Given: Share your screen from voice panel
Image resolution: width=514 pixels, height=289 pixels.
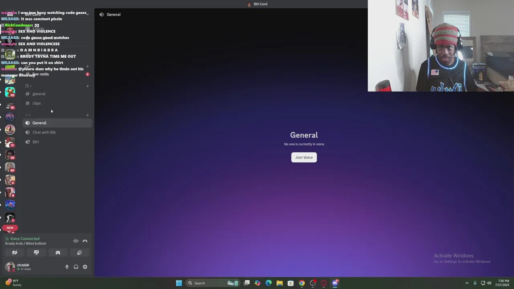Looking at the screenshot, I should pos(37,252).
